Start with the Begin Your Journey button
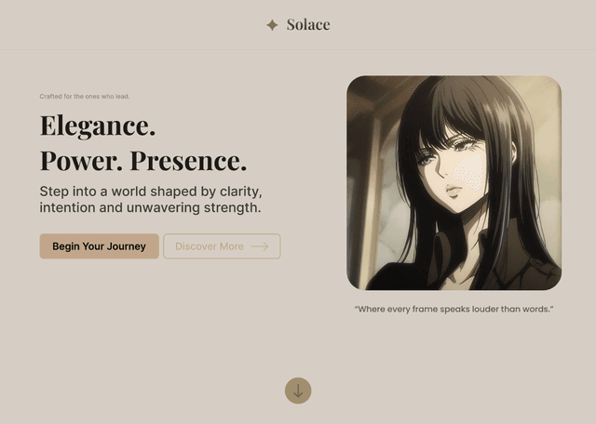This screenshot has height=424, width=596. tap(100, 246)
